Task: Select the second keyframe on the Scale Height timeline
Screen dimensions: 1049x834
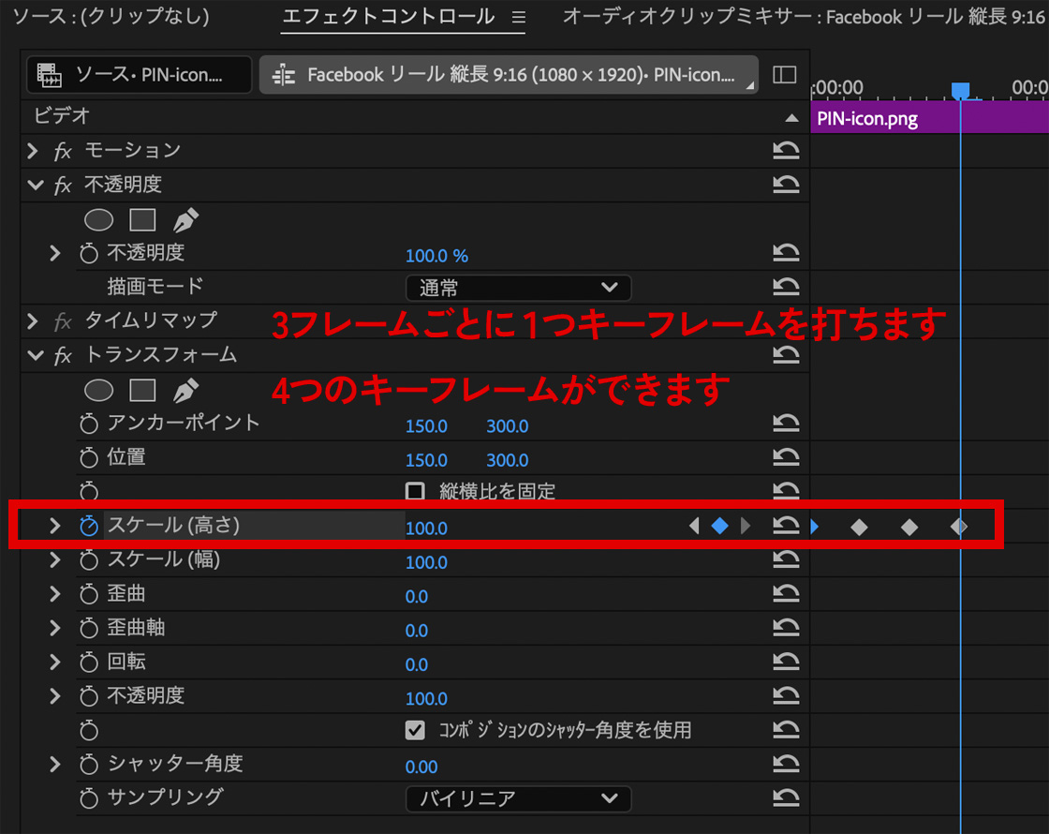Action: (859, 528)
